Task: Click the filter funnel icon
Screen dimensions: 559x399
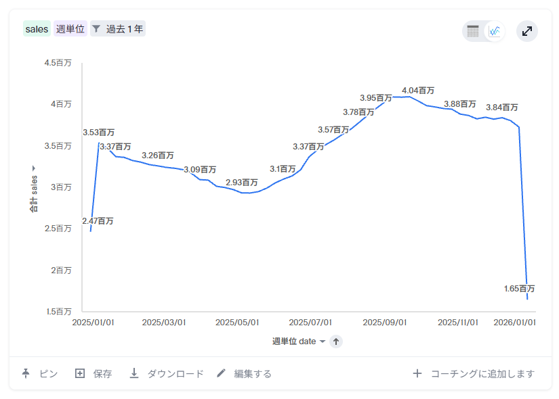Action: (x=97, y=29)
